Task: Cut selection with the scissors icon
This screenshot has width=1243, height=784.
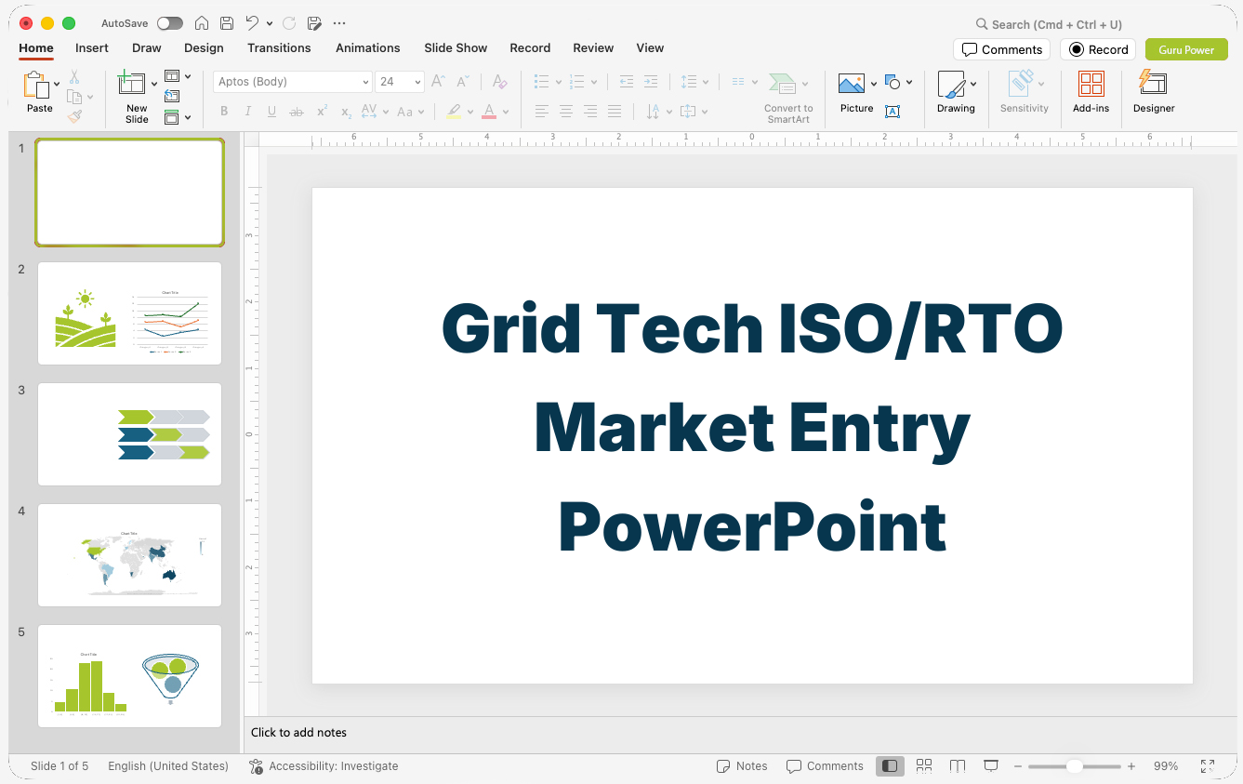Action: pyautogui.click(x=74, y=77)
